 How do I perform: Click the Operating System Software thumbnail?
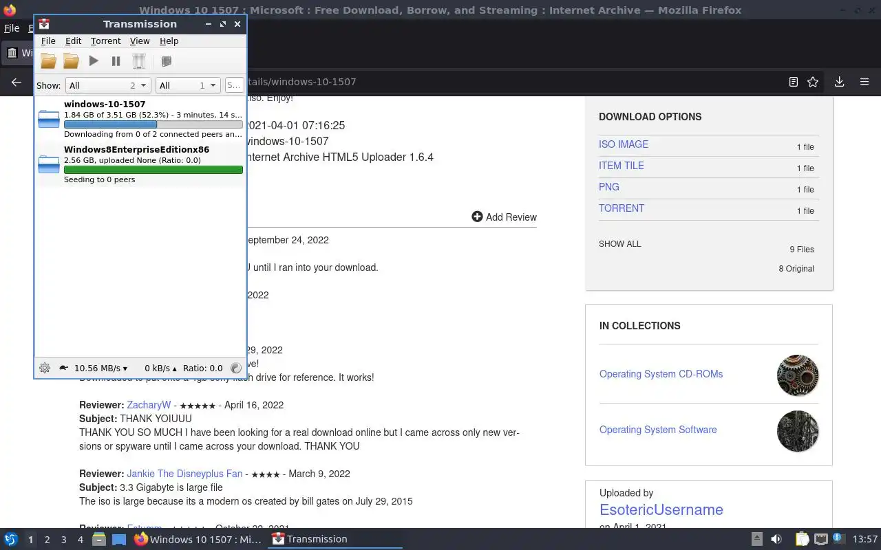798,430
